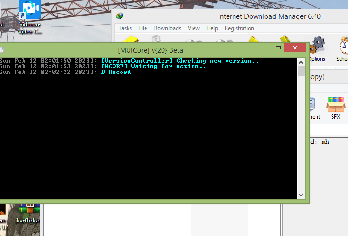Click the console scrollbar up arrow
Screen dimensions: 348x236
(x=301, y=62)
